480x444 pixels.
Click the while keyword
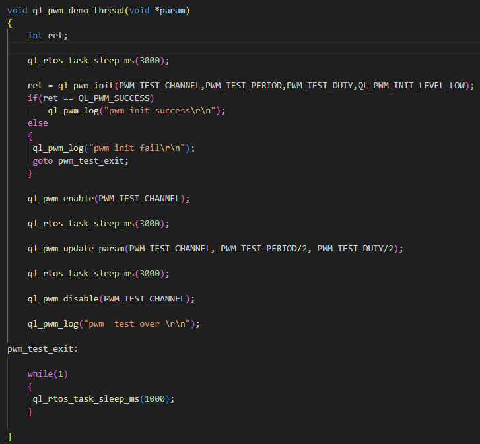[40, 374]
